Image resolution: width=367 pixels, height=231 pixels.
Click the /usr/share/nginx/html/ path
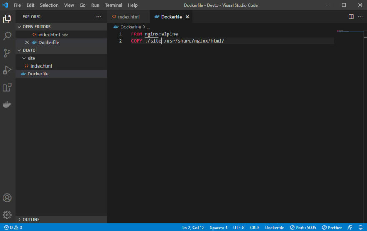click(194, 41)
